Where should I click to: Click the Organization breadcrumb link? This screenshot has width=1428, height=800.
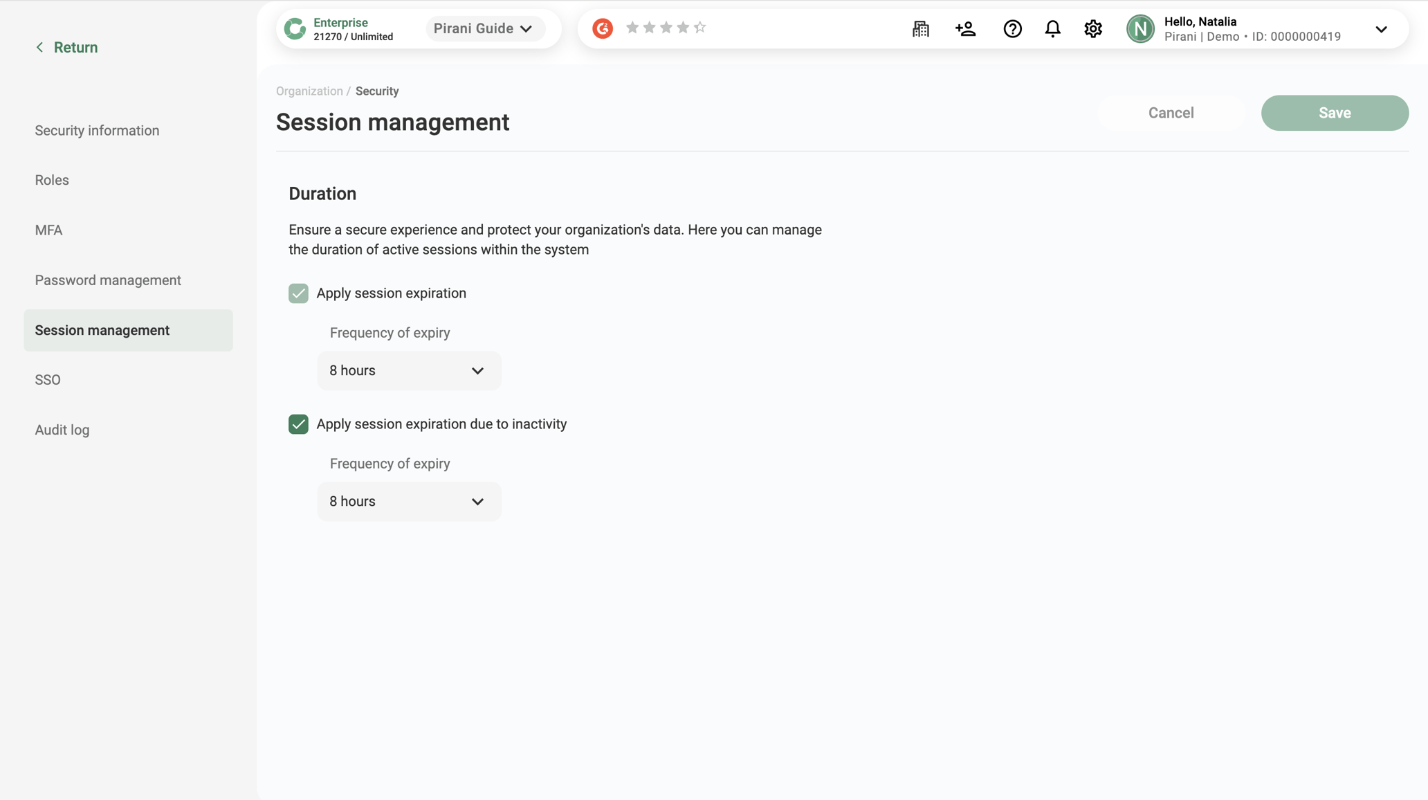pos(309,91)
